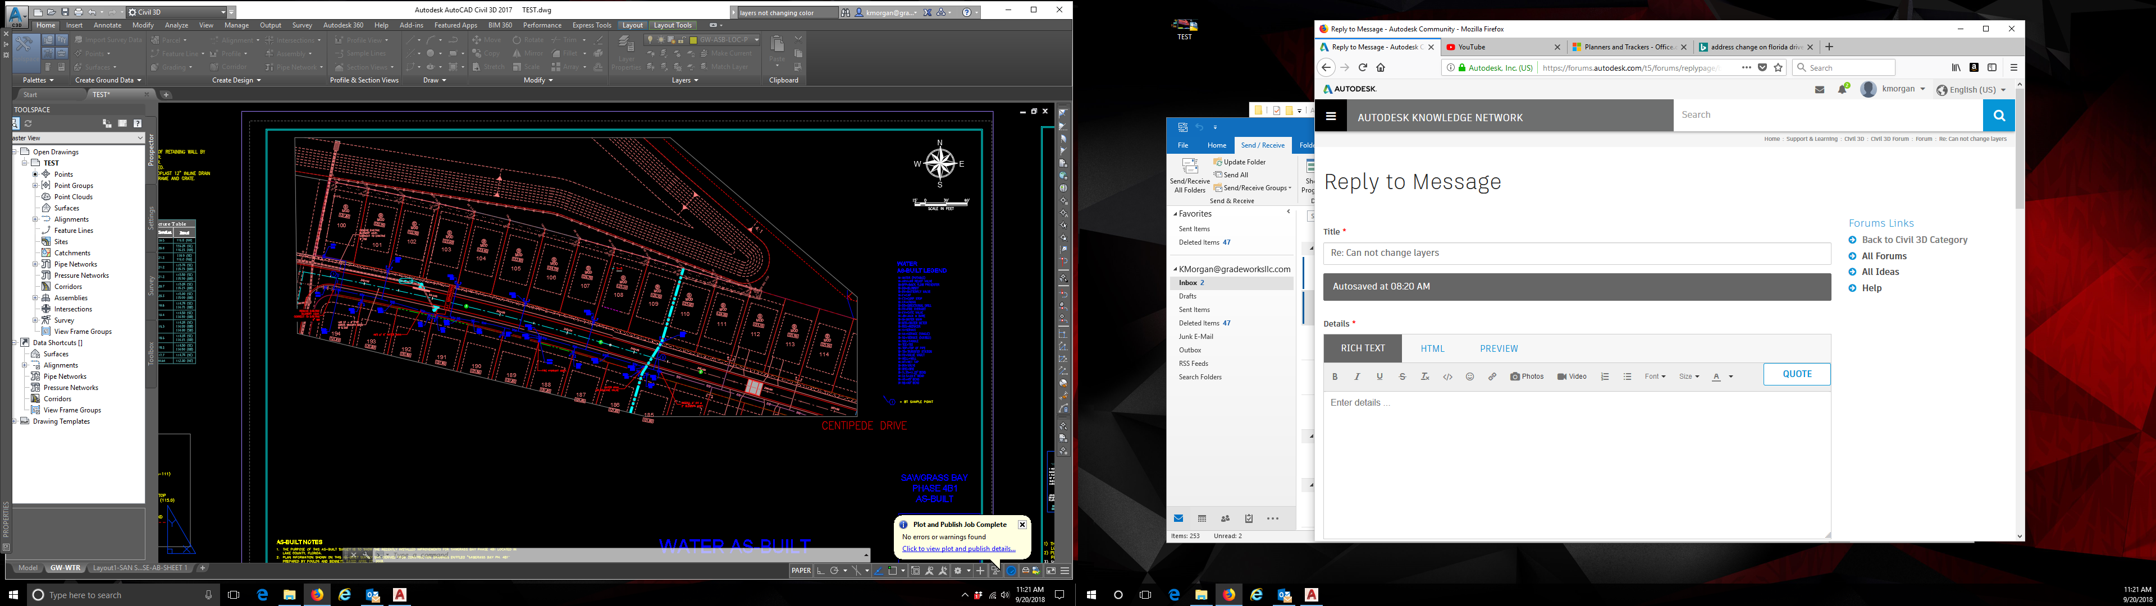This screenshot has height=606, width=2156.
Task: Toggle PAPER space on the status bar
Action: [x=801, y=570]
